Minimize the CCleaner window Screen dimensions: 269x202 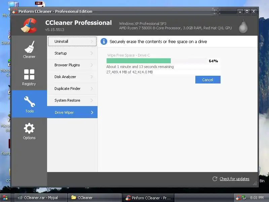(240, 11)
